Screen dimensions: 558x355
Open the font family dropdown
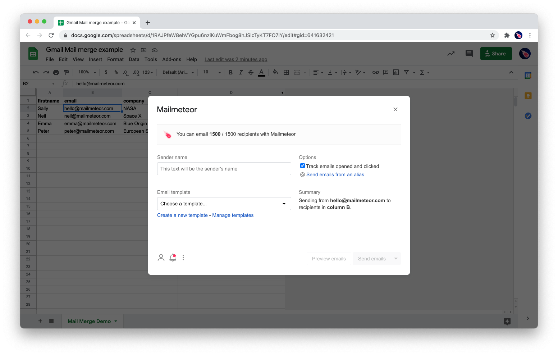[x=178, y=72]
